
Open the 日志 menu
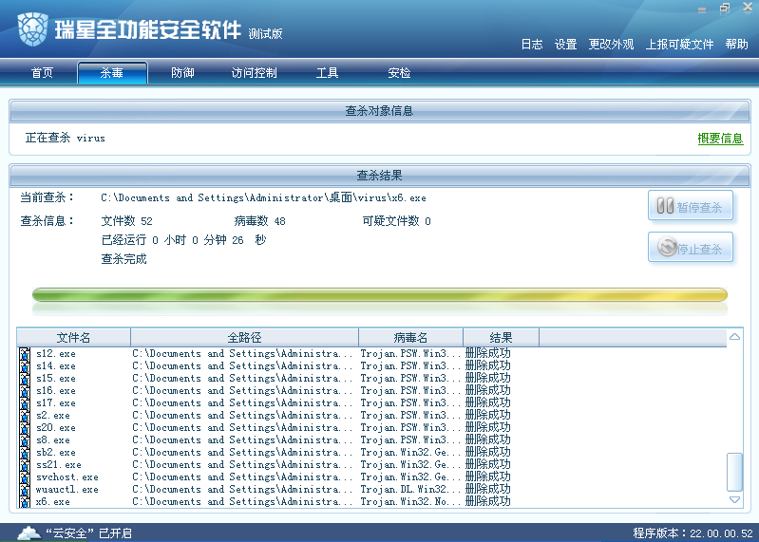[532, 45]
